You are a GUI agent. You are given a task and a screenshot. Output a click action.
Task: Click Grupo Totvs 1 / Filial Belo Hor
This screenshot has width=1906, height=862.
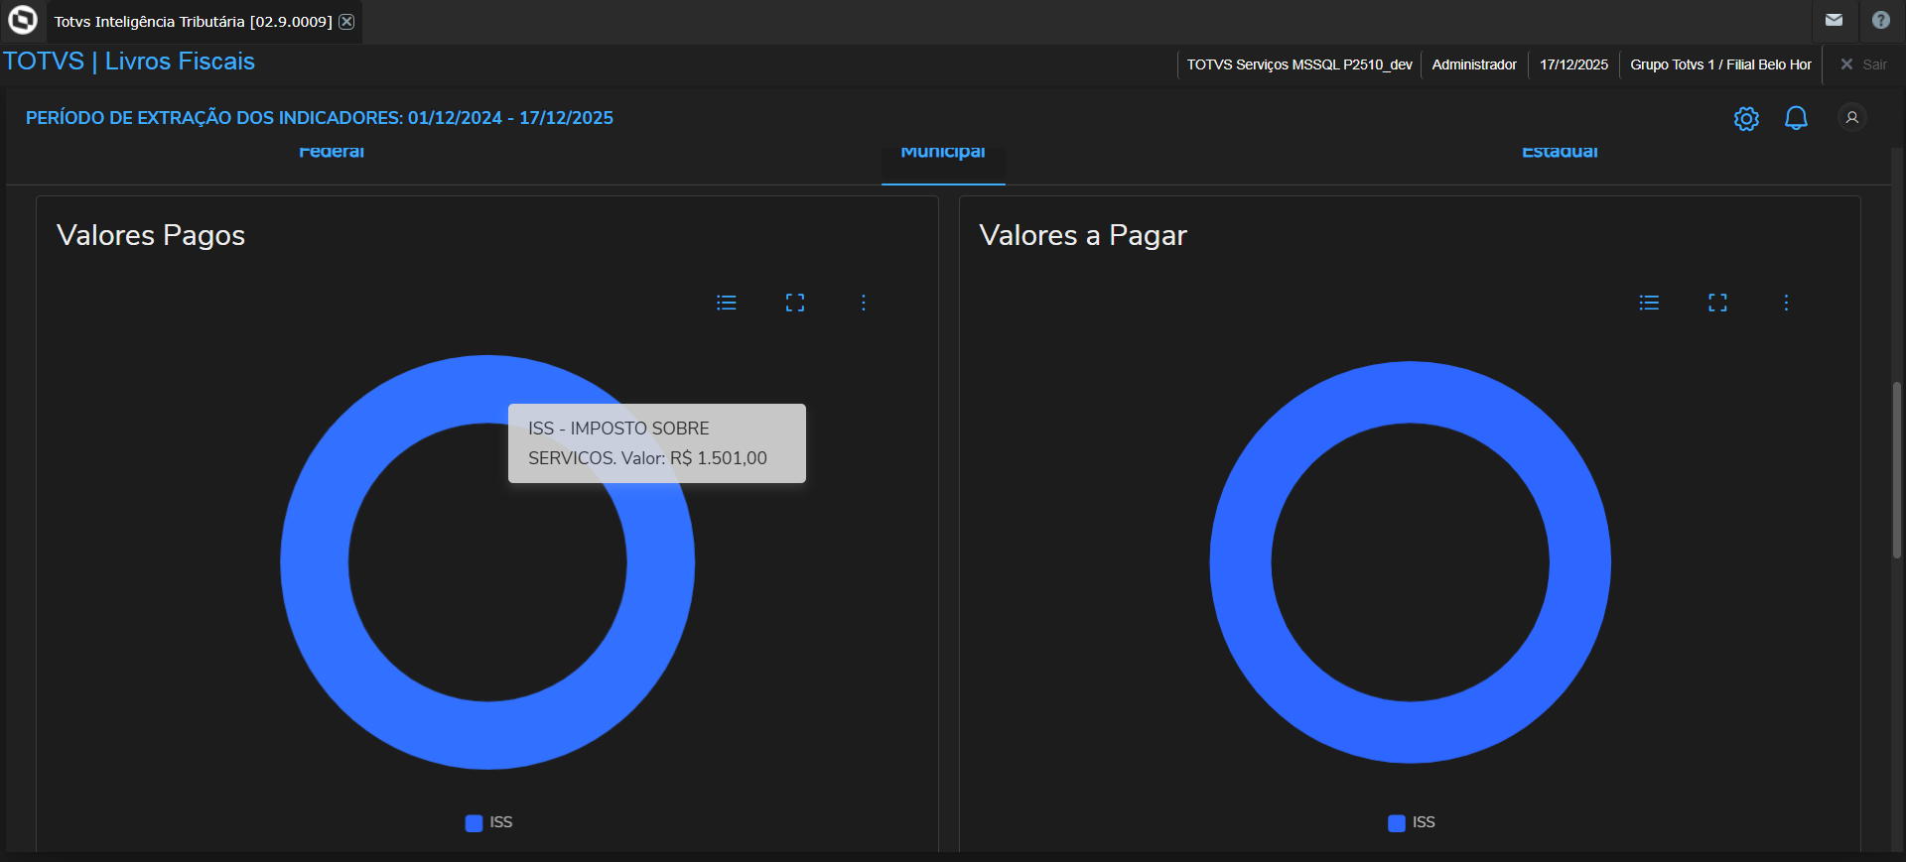click(x=1720, y=64)
